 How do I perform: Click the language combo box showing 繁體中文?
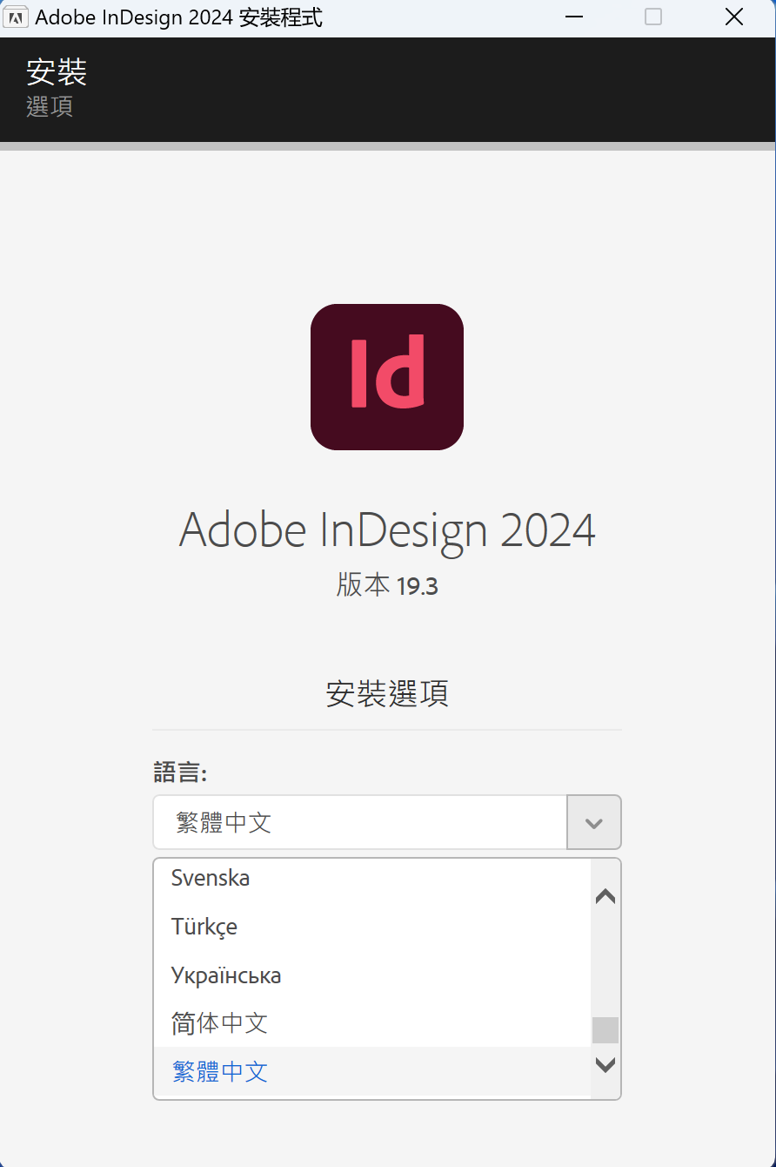click(x=360, y=822)
